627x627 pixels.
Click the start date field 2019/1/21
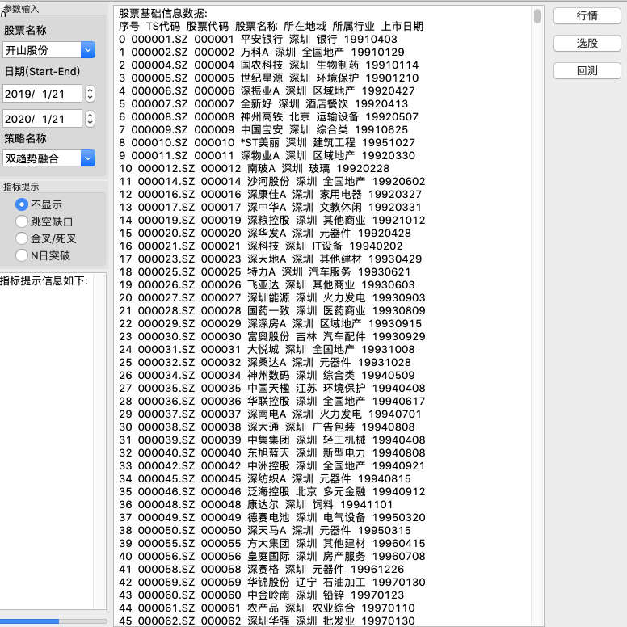[x=42, y=94]
